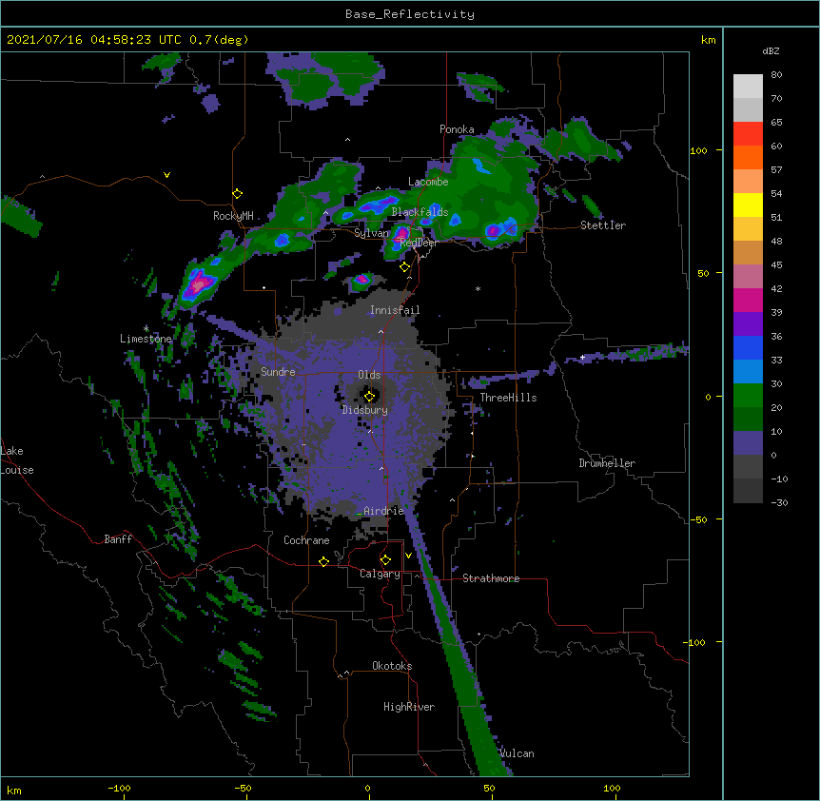Click the Lake Louise map label

pos(17,460)
